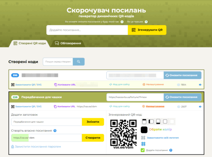The image size is (212, 157).
Task: Click the 'Згенерувати QR' button
Action: tap(147, 30)
